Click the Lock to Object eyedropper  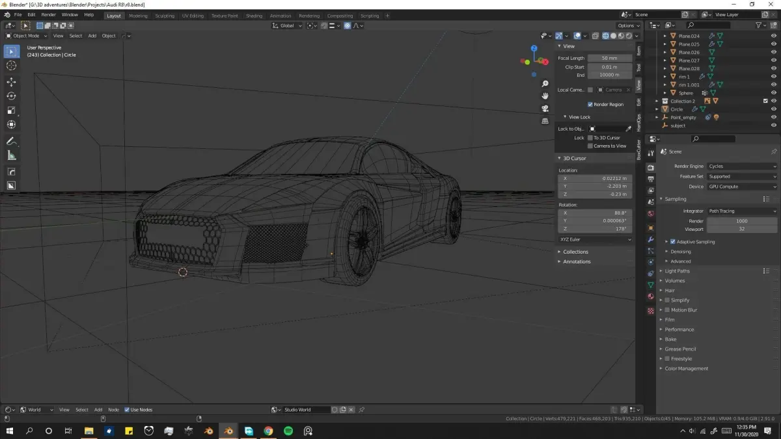629,129
